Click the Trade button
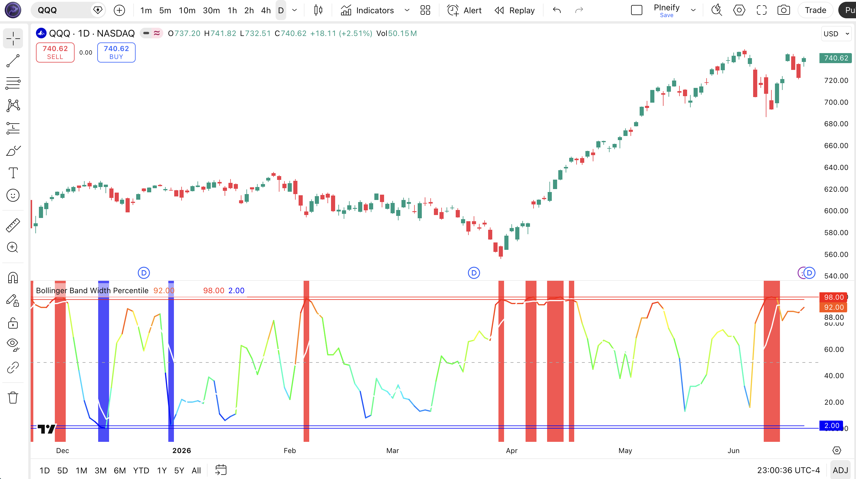856x479 pixels. (815, 10)
